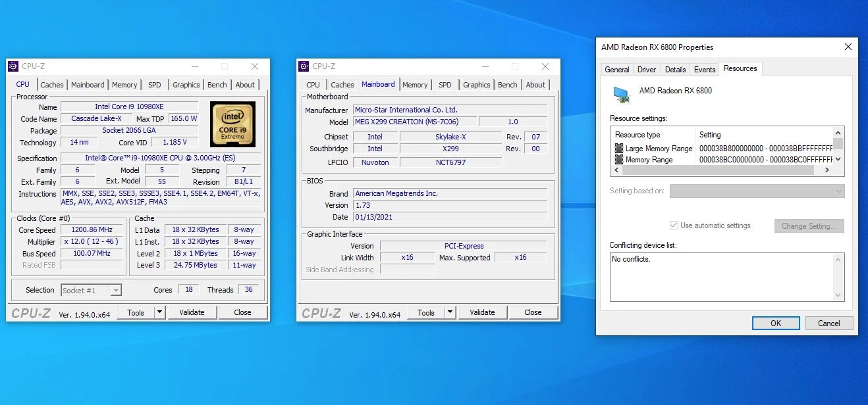Screen dimensions: 868x405
Task: Click Close button in Mainboard CPU-Z window
Action: 533,313
